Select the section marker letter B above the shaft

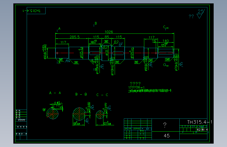point(96,23)
